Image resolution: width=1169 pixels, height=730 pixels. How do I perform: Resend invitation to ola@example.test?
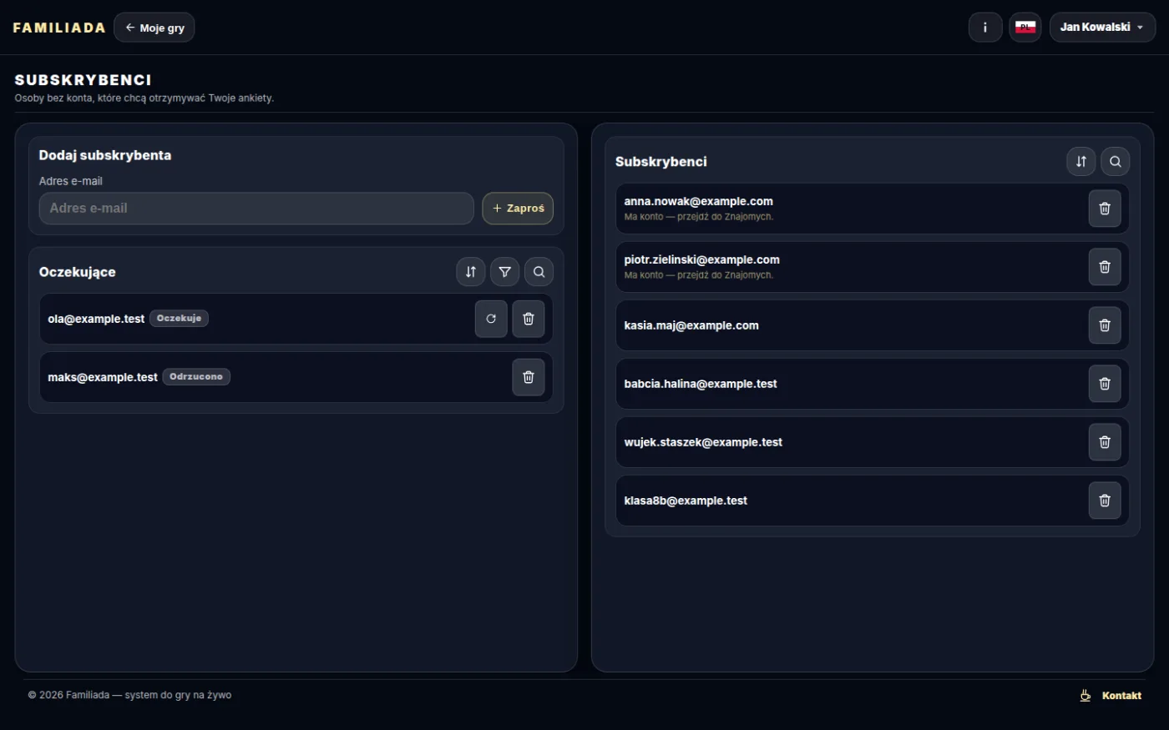pyautogui.click(x=491, y=319)
